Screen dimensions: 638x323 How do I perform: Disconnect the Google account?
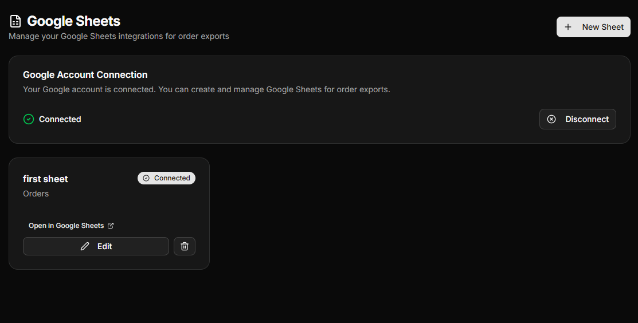pos(577,119)
